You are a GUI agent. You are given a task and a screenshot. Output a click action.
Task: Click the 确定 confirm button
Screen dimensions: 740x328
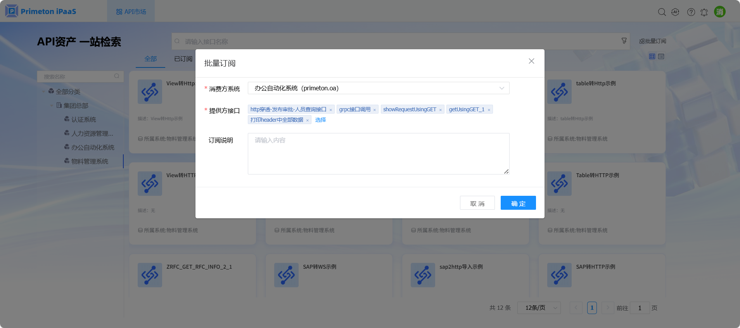tap(518, 203)
